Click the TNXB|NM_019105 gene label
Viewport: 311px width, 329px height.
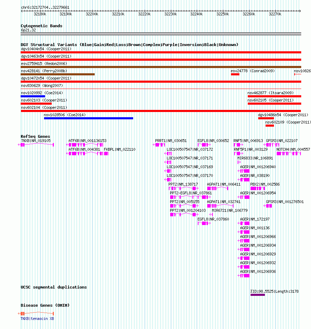pyautogui.click(x=36, y=141)
